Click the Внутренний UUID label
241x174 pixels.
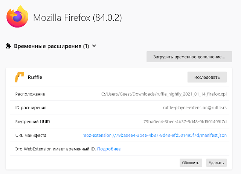(33, 121)
